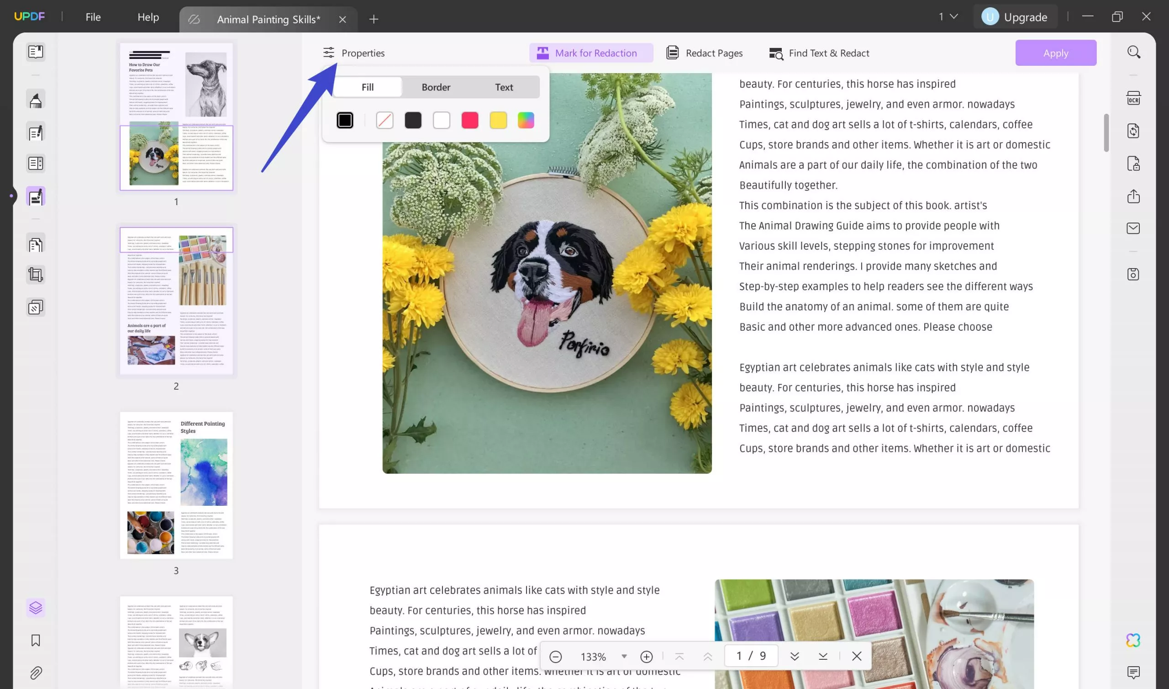The image size is (1169, 689).
Task: Toggle Mark for Redaction mode
Action: click(590, 53)
